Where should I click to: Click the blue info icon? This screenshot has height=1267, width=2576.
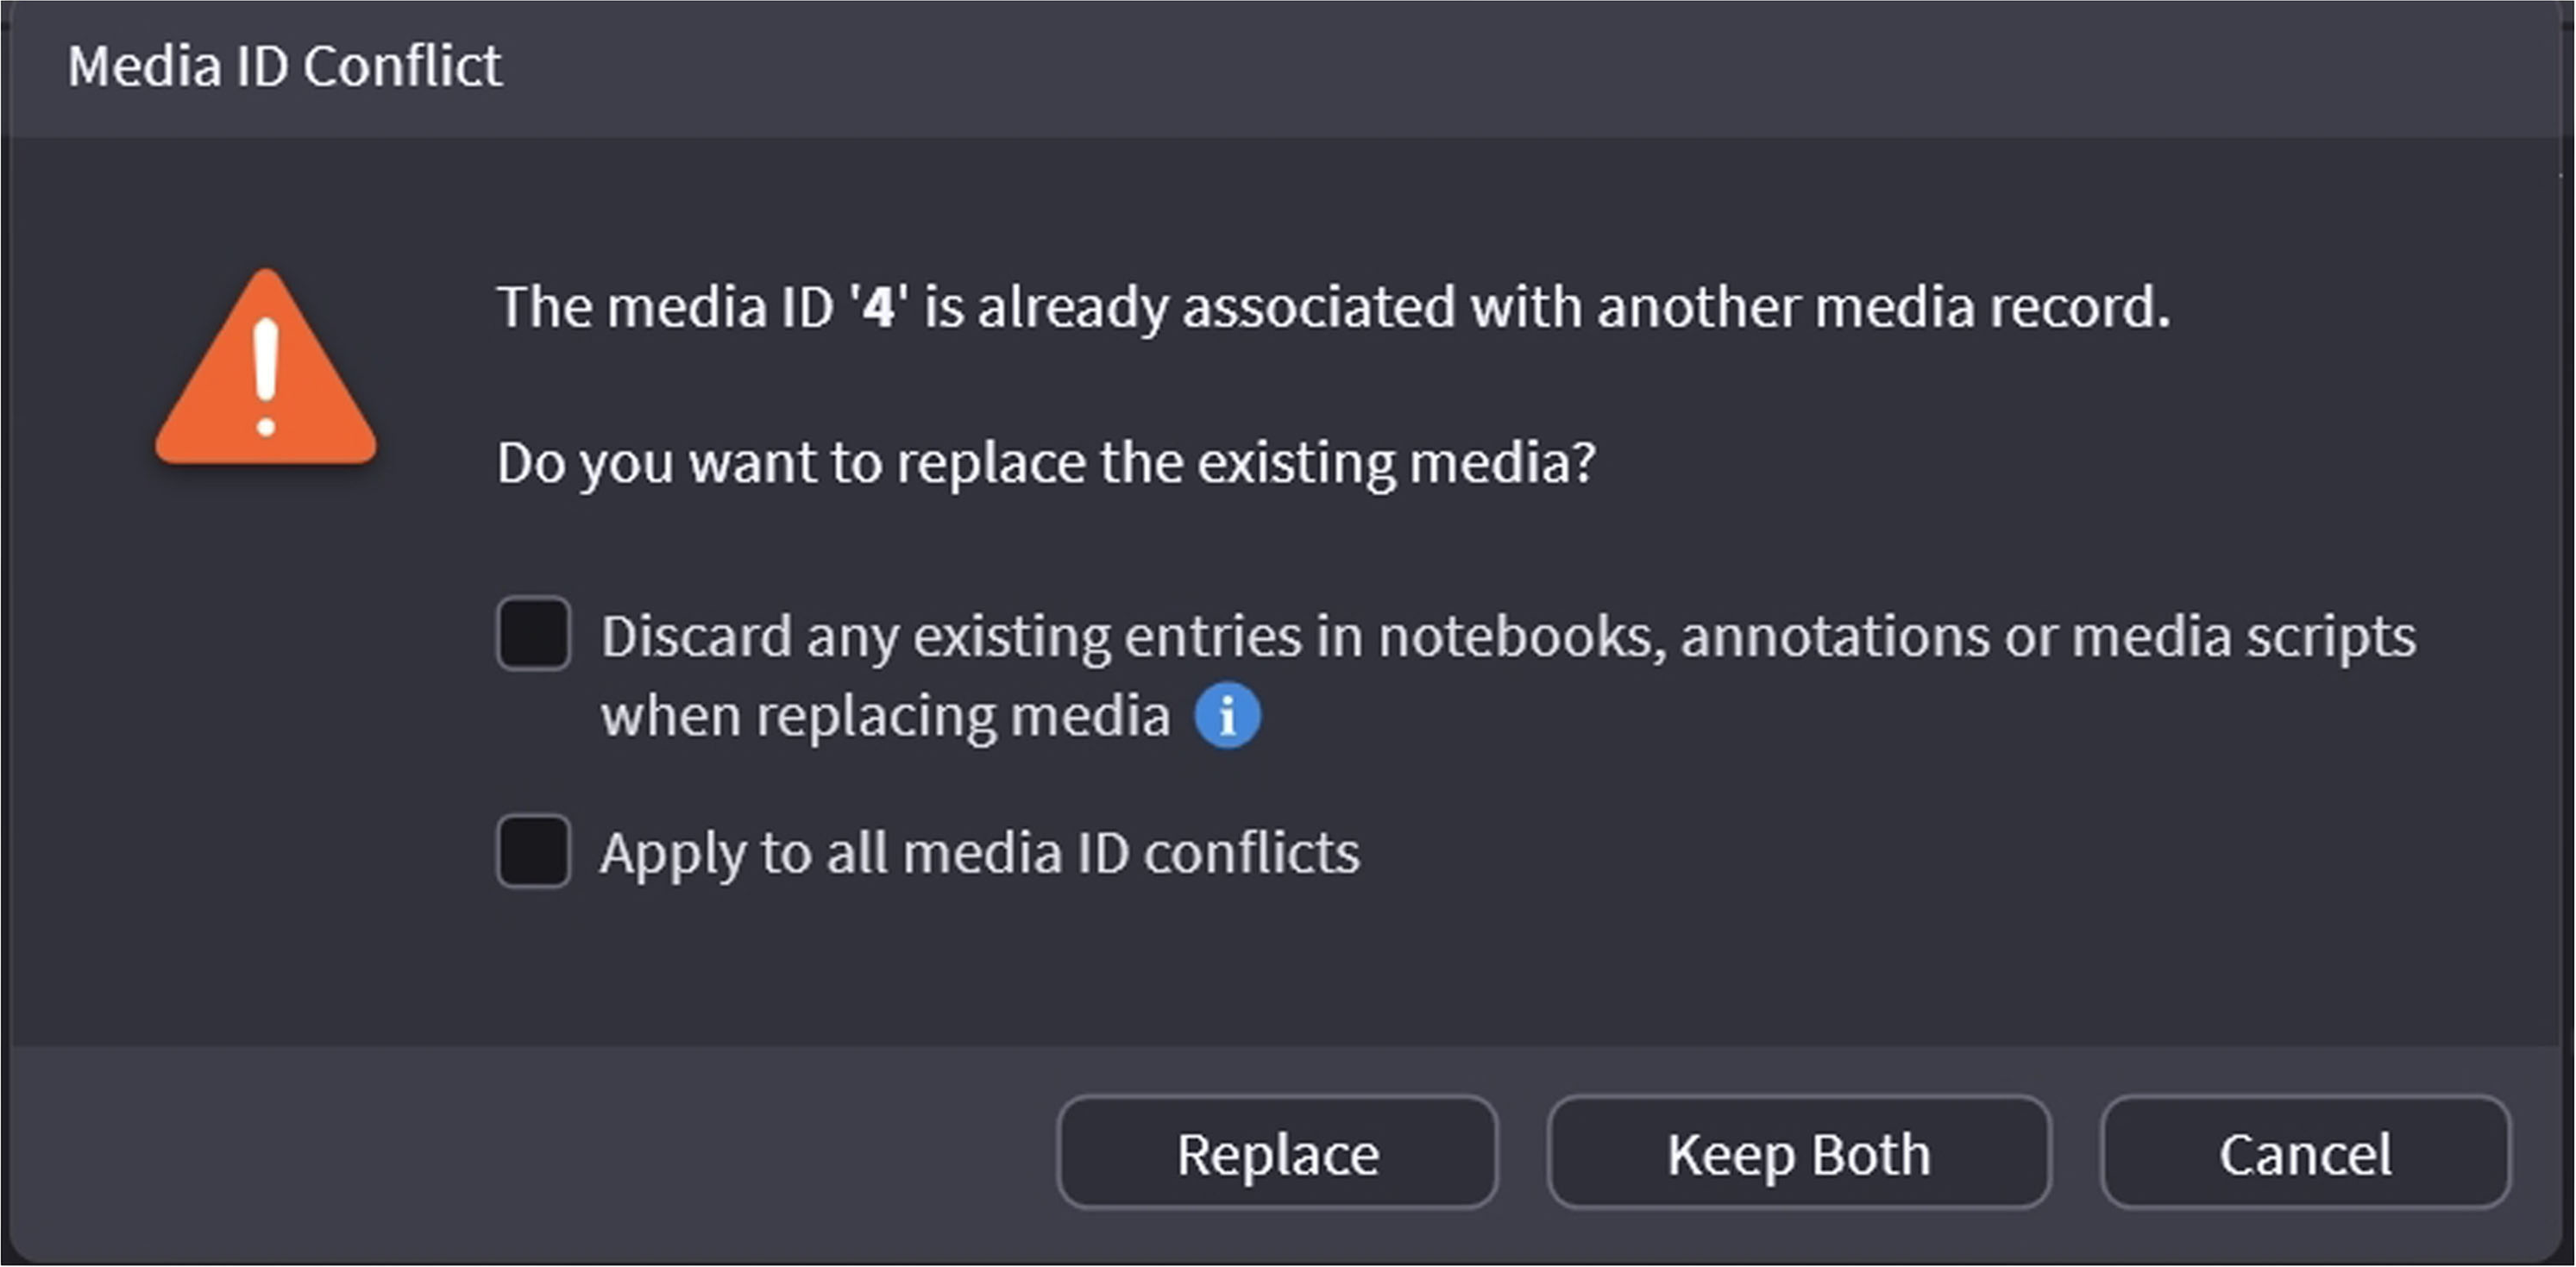point(1227,715)
